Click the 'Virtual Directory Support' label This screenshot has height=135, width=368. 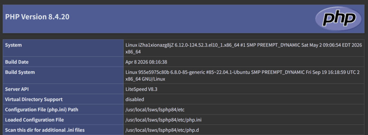(34, 100)
